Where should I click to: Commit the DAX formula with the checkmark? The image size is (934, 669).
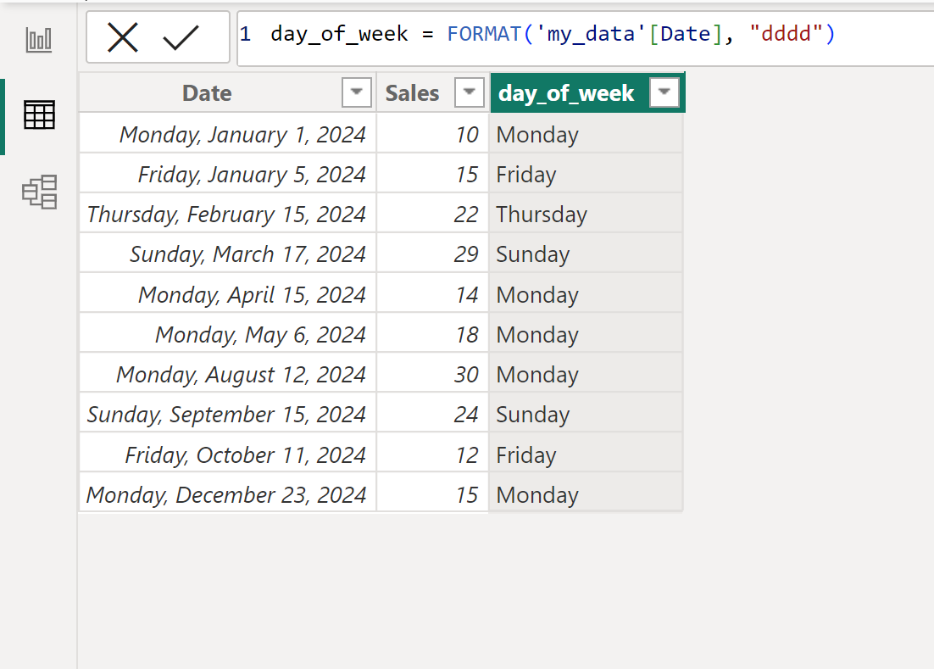point(181,36)
